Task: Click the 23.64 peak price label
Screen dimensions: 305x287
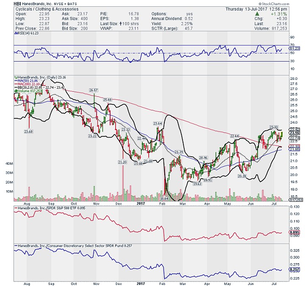Action: (x=158, y=124)
